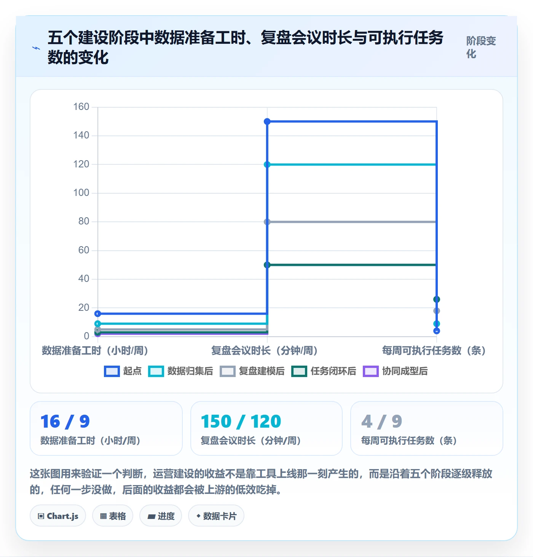Viewport: 533px width, 557px height.
Task: Click the 阶段变化 badge in the header
Action: click(x=481, y=47)
